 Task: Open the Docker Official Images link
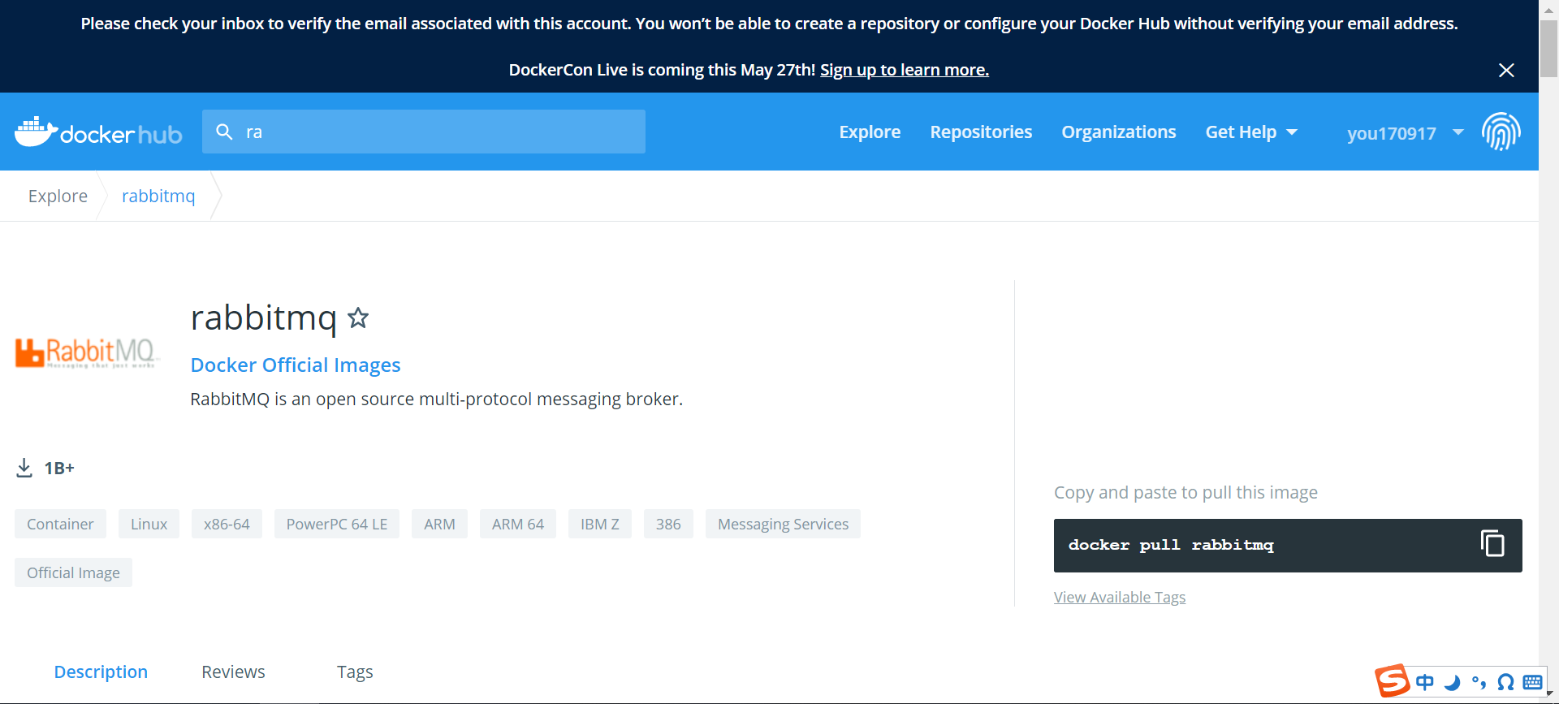296,365
